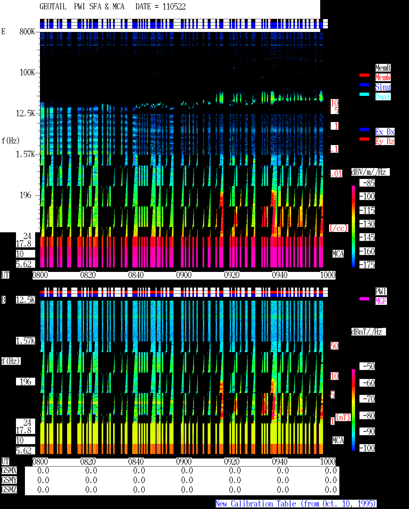The image size is (409, 509).
Task: Click the 1.57K label on the E panel axis
Action: (x=26, y=154)
